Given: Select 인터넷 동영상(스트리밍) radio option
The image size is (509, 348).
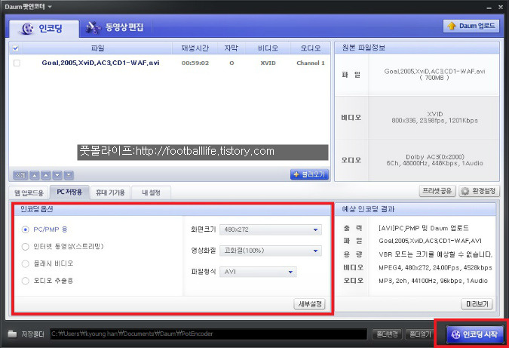Looking at the screenshot, I should 26,247.
